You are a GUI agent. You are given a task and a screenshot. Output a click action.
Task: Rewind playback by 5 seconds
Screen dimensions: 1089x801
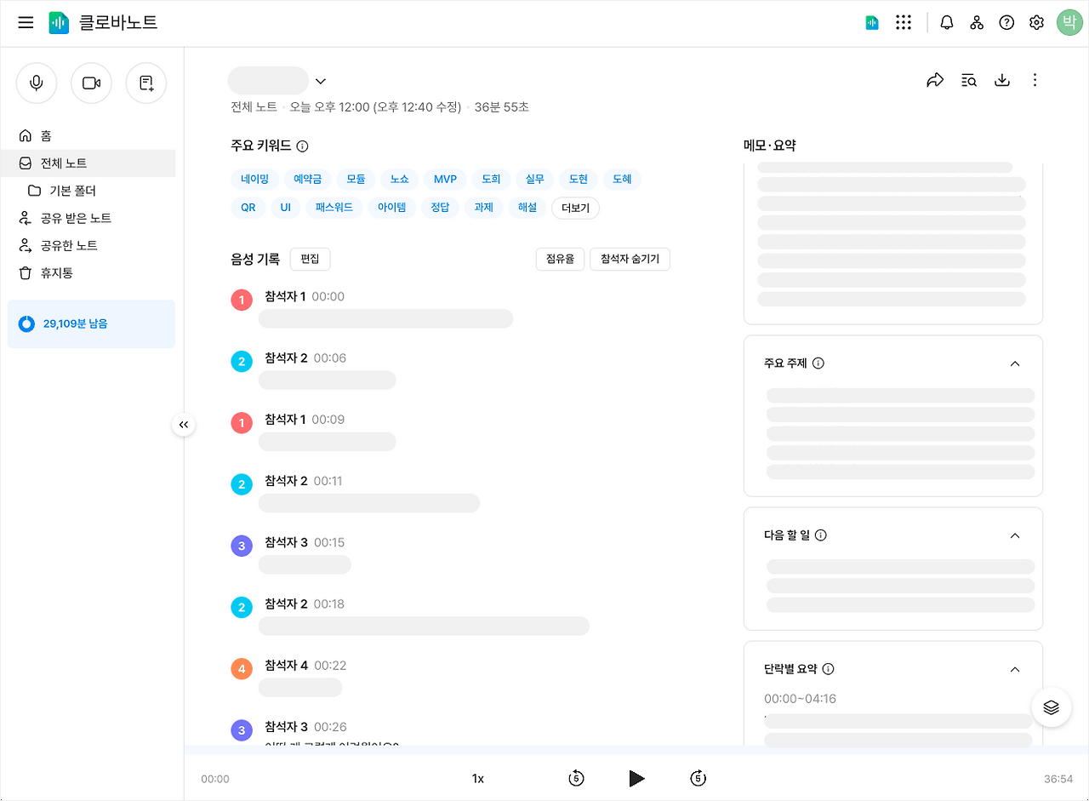[x=576, y=778]
